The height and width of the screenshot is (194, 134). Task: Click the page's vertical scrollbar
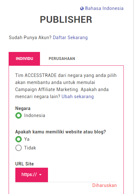tap(133, 97)
